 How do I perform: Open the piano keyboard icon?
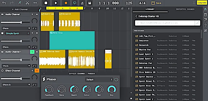(90, 3)
